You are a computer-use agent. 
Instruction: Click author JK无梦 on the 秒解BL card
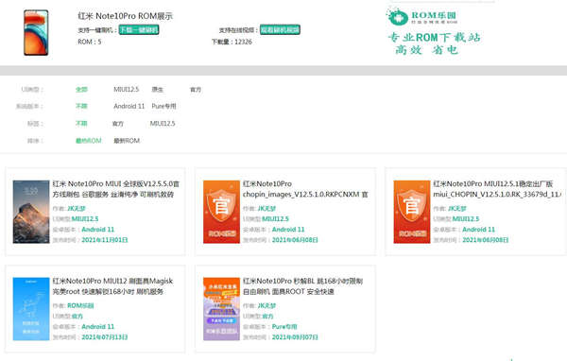coord(266,305)
